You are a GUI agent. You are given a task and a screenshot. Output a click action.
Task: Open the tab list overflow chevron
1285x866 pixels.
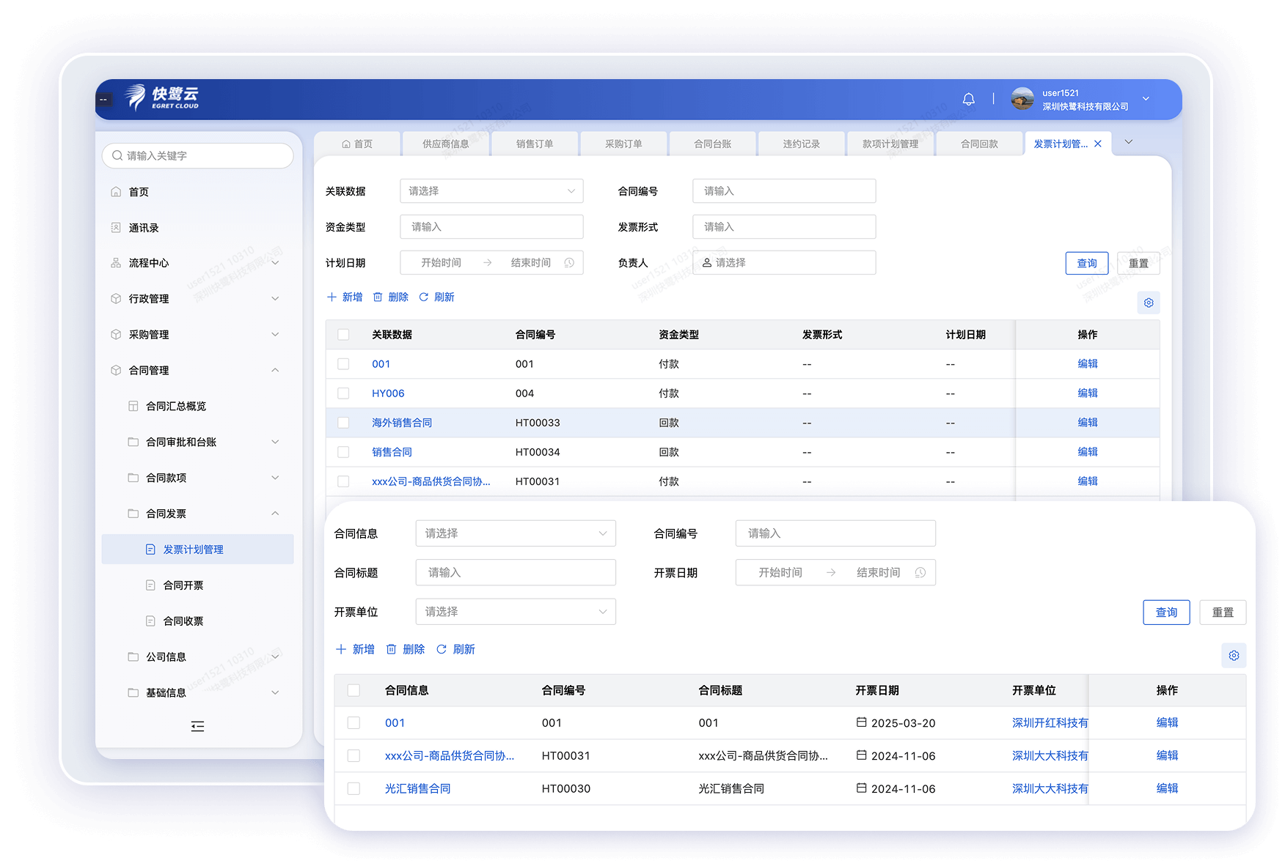click(x=1129, y=142)
